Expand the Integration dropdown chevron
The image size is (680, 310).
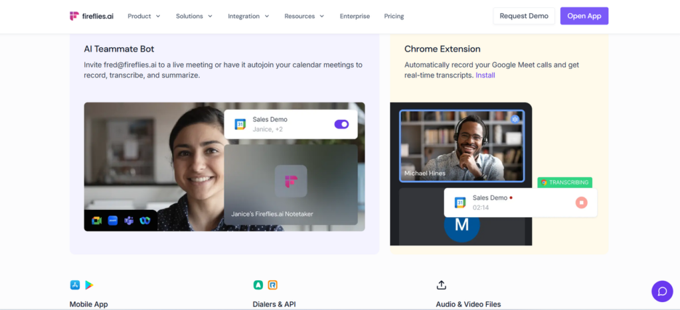[267, 16]
